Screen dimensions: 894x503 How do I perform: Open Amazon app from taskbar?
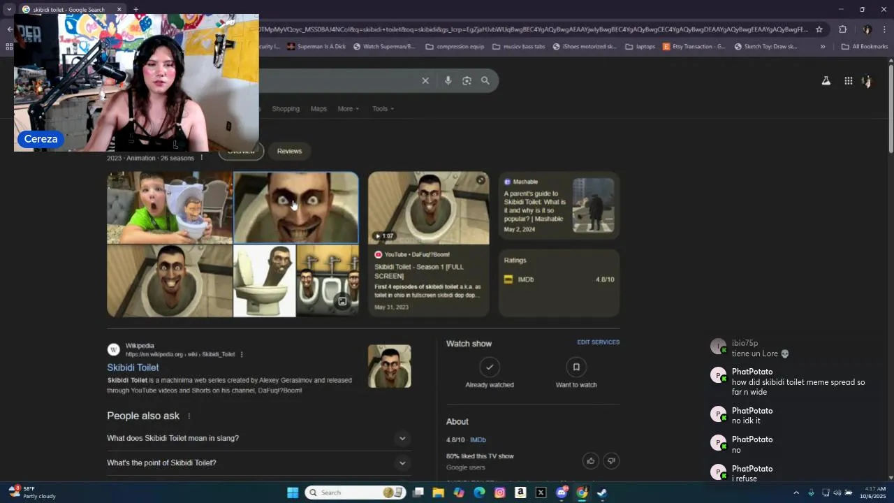(x=520, y=493)
